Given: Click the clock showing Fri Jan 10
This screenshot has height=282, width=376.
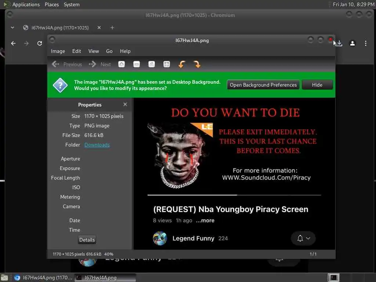Looking at the screenshot, I should coord(354,4).
